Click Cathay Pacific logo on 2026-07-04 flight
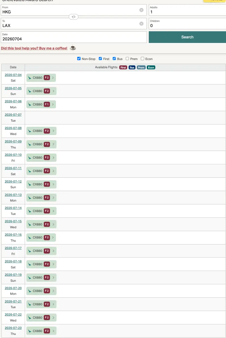The image size is (226, 338). (x=30, y=78)
